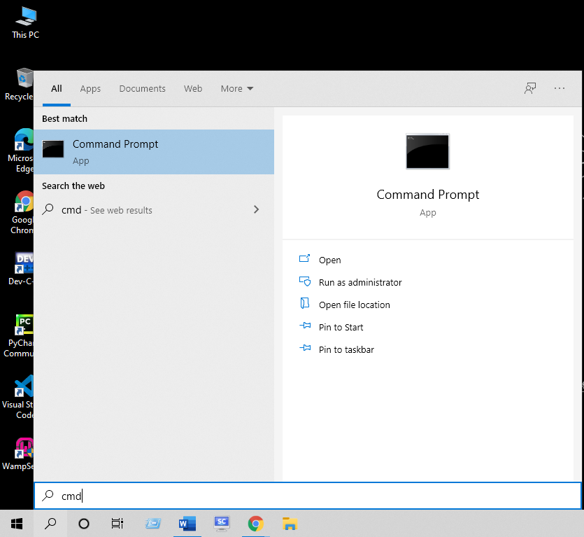584x537 pixels.
Task: Select Run as administrator
Action: click(x=359, y=282)
